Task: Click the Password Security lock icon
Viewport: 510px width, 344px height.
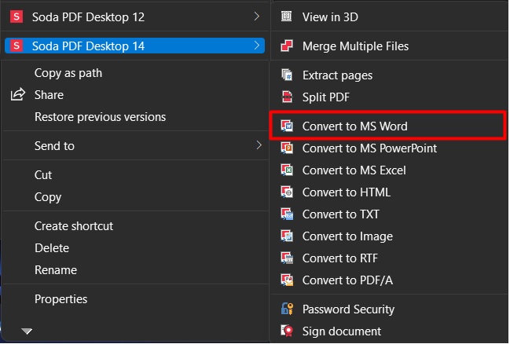Action: 287,309
